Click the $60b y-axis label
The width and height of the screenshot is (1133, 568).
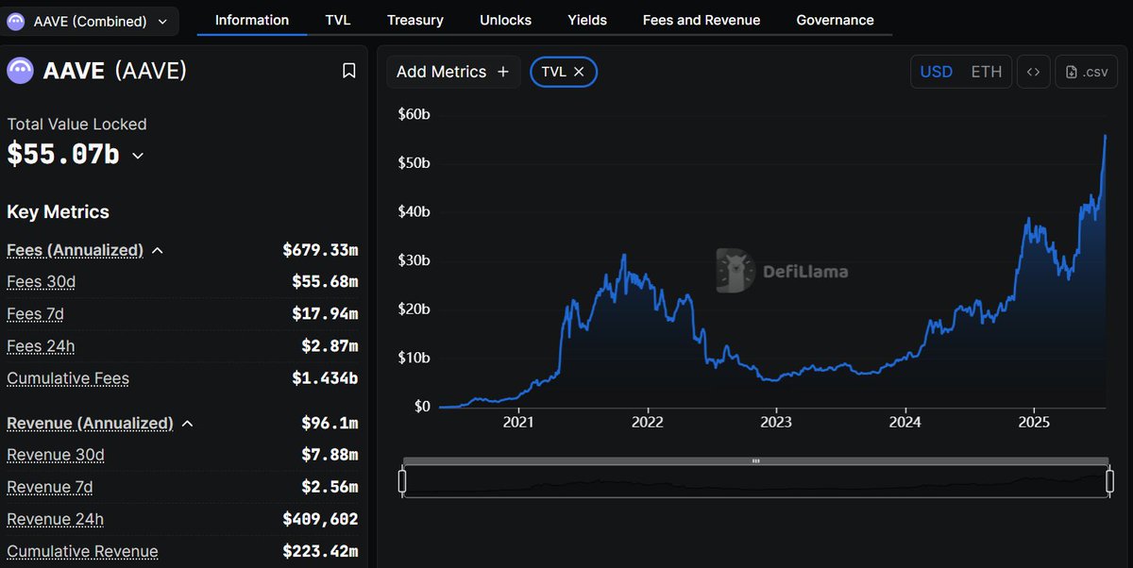(x=413, y=114)
